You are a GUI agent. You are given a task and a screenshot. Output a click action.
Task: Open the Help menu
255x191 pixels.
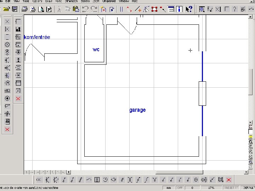pos(135,1)
